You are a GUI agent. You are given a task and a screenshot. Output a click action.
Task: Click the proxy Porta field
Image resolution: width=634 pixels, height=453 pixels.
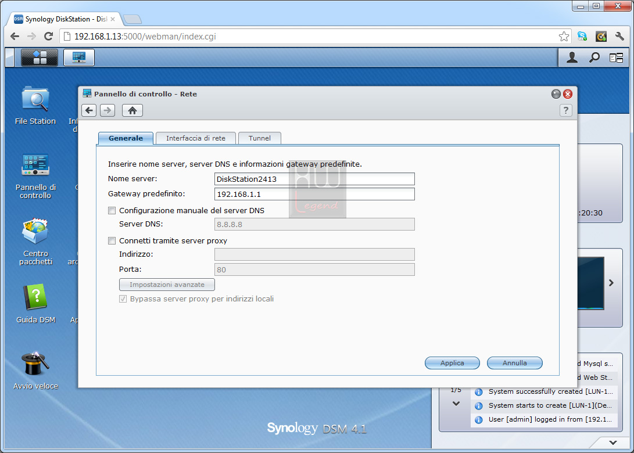314,269
